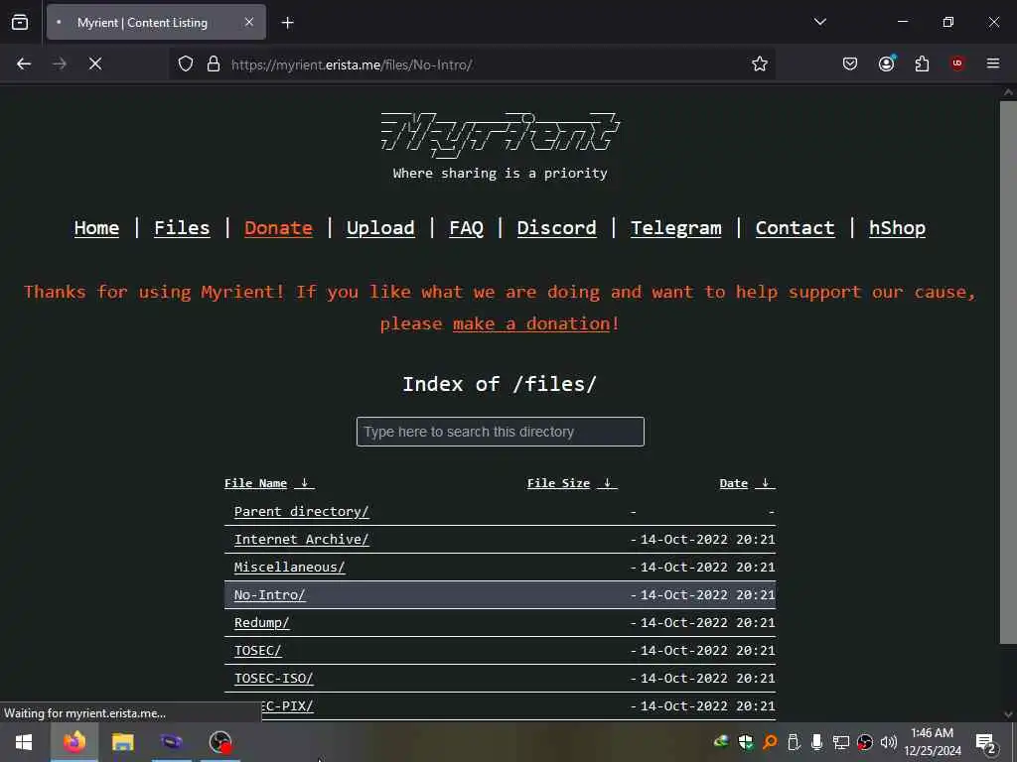Open the Donate link
This screenshot has height=762, width=1017.
click(278, 228)
